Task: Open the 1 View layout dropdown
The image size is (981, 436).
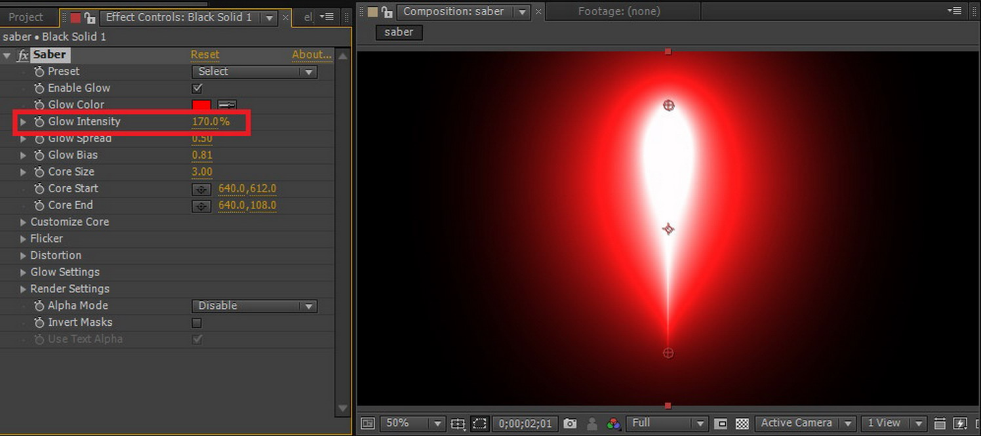Action: tap(893, 424)
